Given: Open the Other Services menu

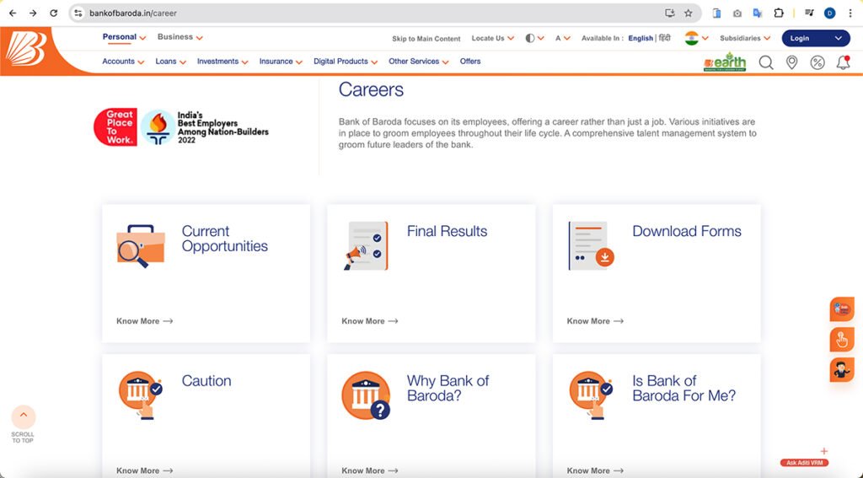Looking at the screenshot, I should (419, 62).
